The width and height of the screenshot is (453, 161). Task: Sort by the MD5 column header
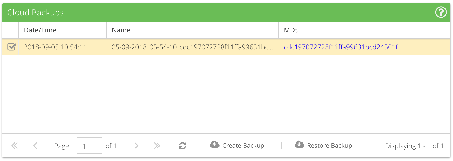coord(291,30)
